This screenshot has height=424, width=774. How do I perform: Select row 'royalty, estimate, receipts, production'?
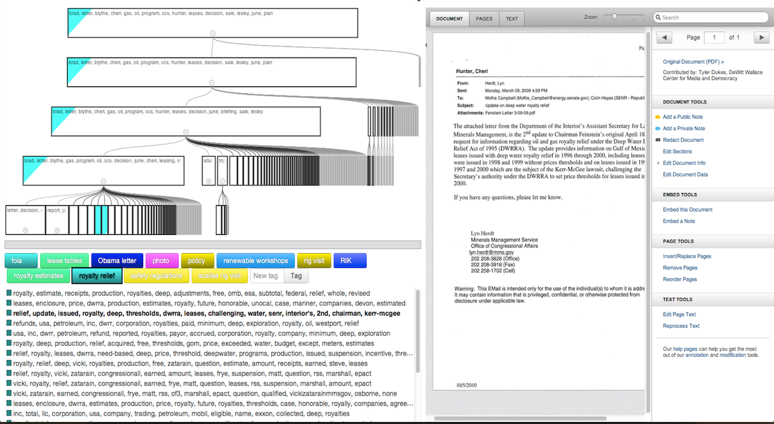click(188, 293)
